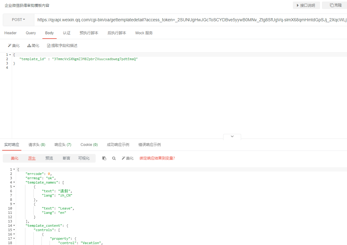Open the 预执行脚本 tab
Viewport: 347px width, 245px height.
click(x=89, y=33)
